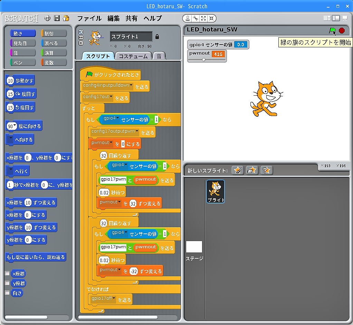Toggle y座標 reporter checkbox
The image size is (353, 325).
pyautogui.click(x=7, y=283)
